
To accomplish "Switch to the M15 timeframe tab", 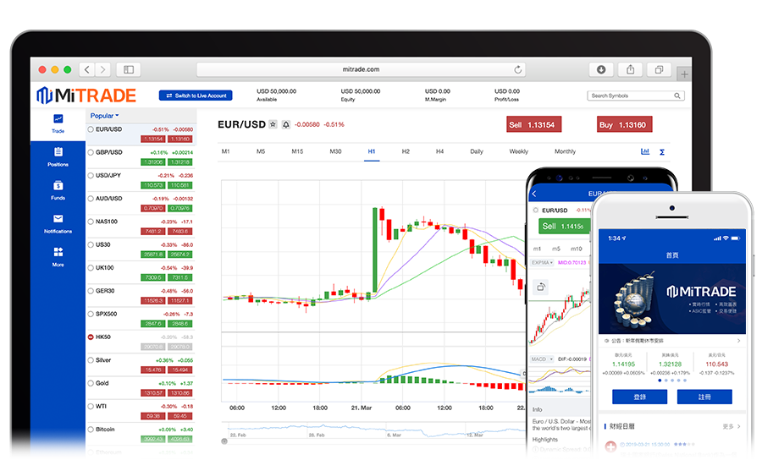I will click(x=297, y=151).
